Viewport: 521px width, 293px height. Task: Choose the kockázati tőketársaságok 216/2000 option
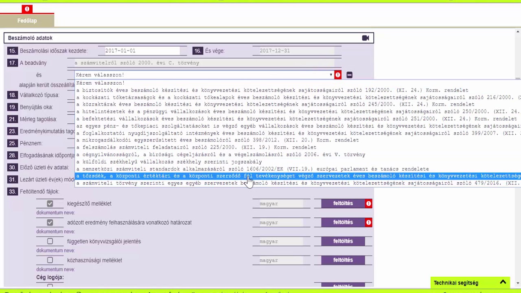[298, 97]
